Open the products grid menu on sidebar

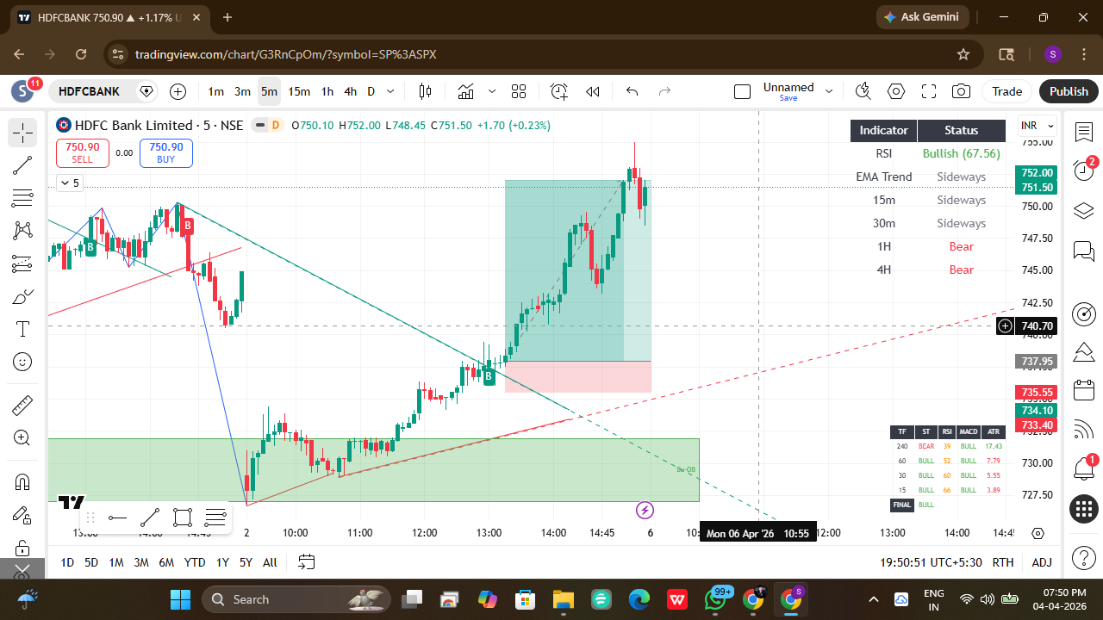1083,509
